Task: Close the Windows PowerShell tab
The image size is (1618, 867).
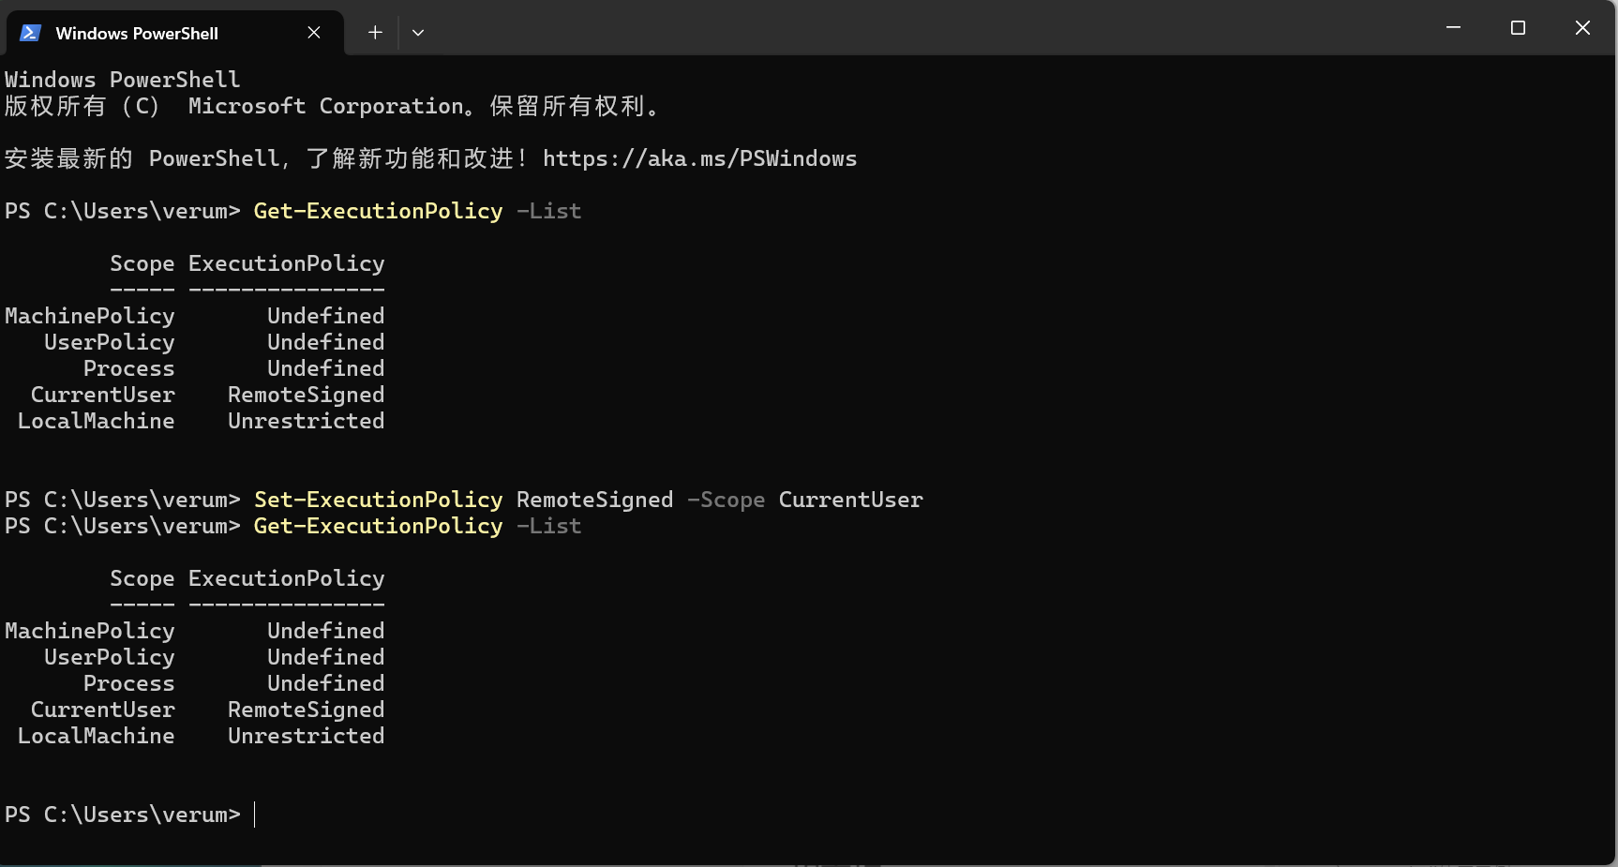Action: pyautogui.click(x=314, y=33)
